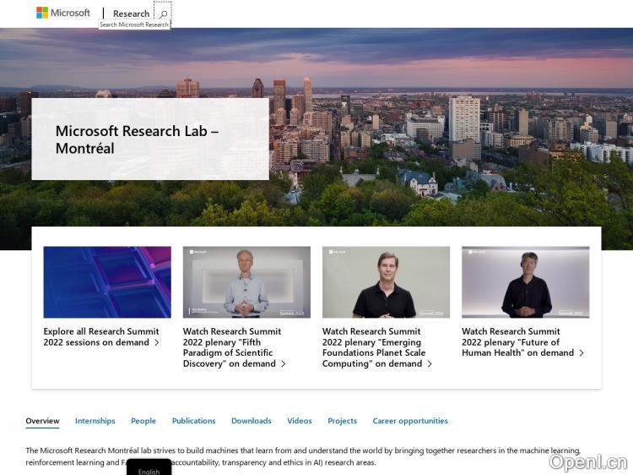Open the Downloads tab
The image size is (633, 475).
[252, 421]
